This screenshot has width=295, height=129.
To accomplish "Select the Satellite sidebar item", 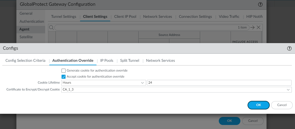I will [x=26, y=37].
